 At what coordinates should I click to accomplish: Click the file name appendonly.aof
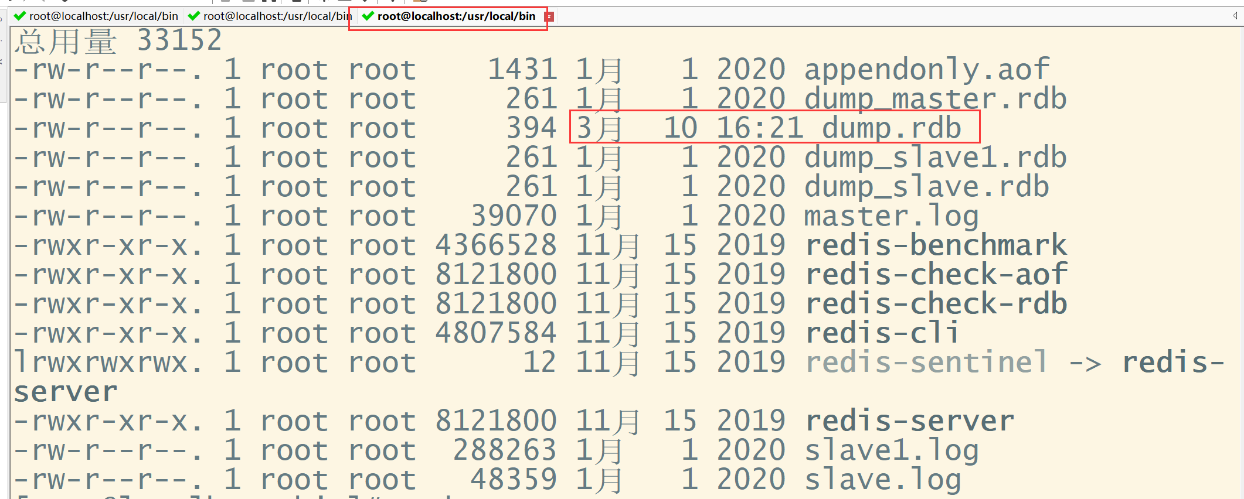tap(927, 70)
